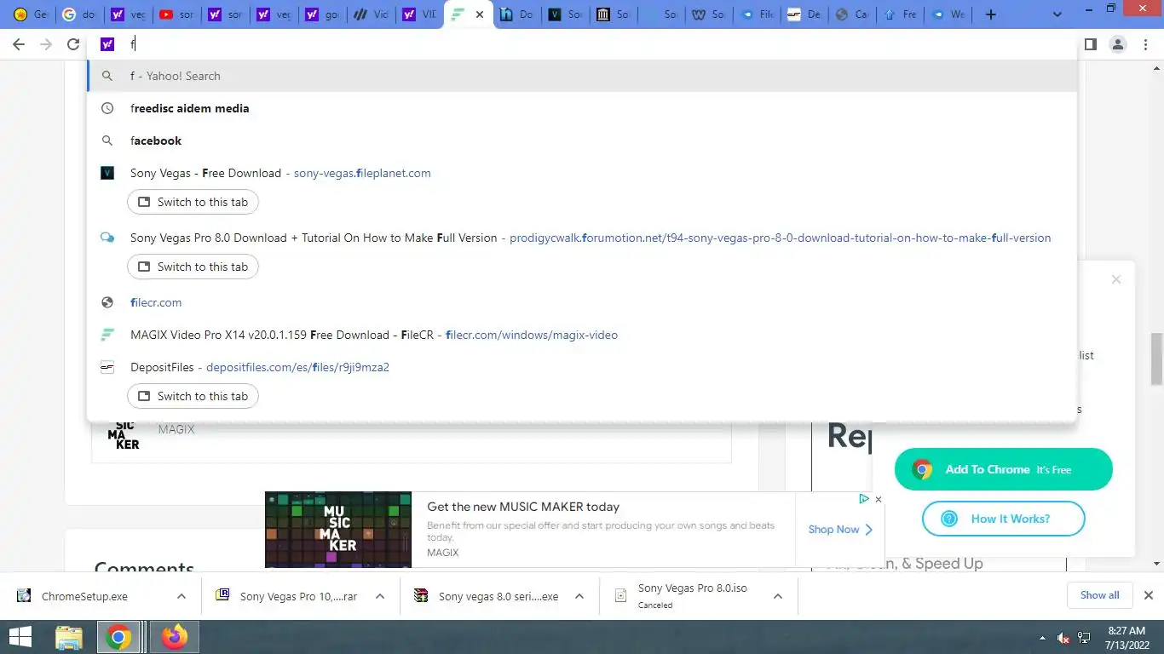Choose the MAGIX Video Pro X14 suggestion

click(581, 335)
